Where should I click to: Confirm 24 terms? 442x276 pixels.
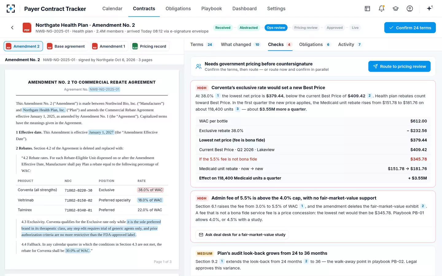click(410, 28)
